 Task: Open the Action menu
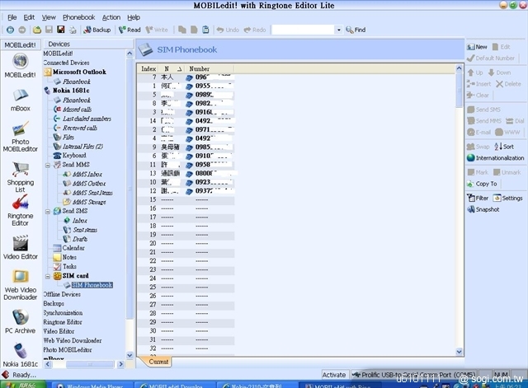coord(111,17)
